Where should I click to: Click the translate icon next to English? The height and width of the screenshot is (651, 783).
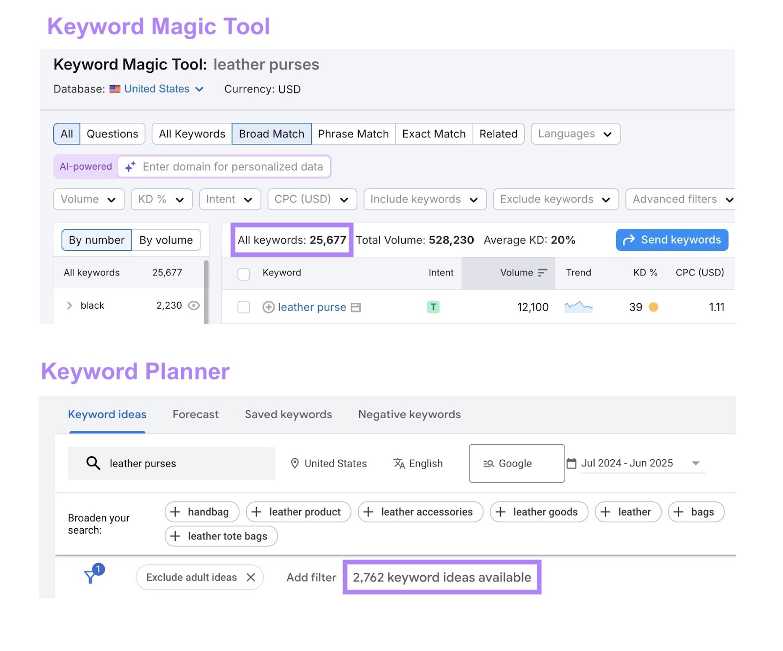(x=399, y=463)
